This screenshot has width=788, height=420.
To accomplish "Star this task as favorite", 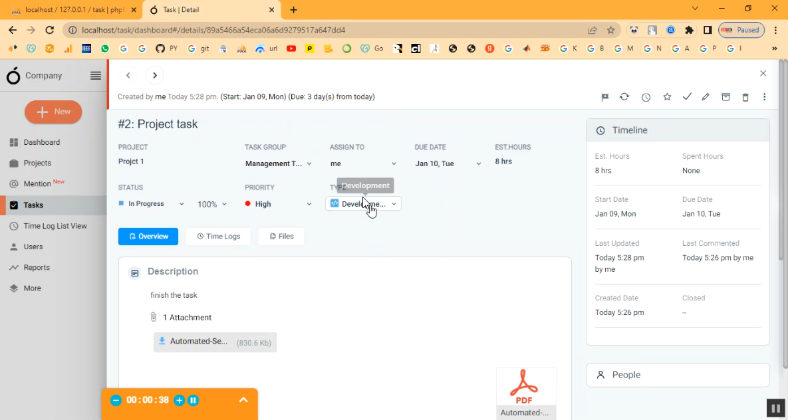I will pos(667,97).
